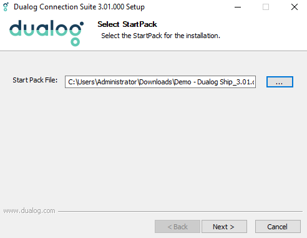Click the Start Pack File: label

[x=35, y=80]
